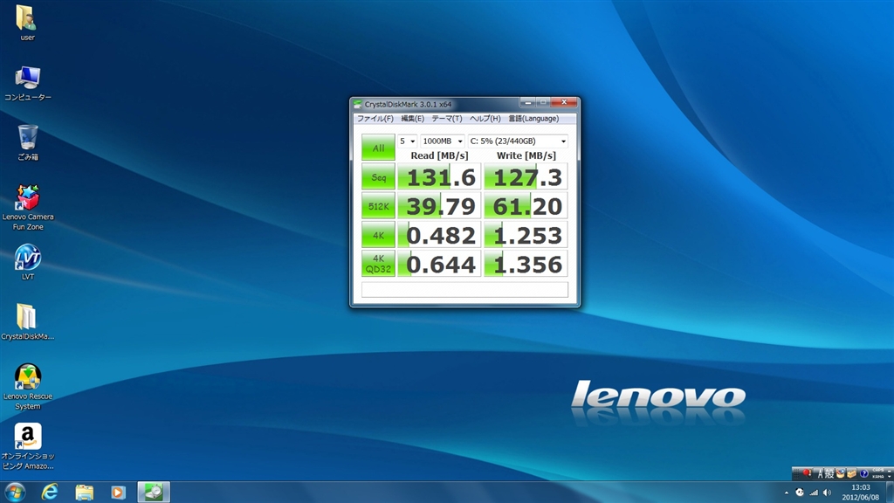Click 512K read result 39.79
The width and height of the screenshot is (894, 503).
click(439, 206)
